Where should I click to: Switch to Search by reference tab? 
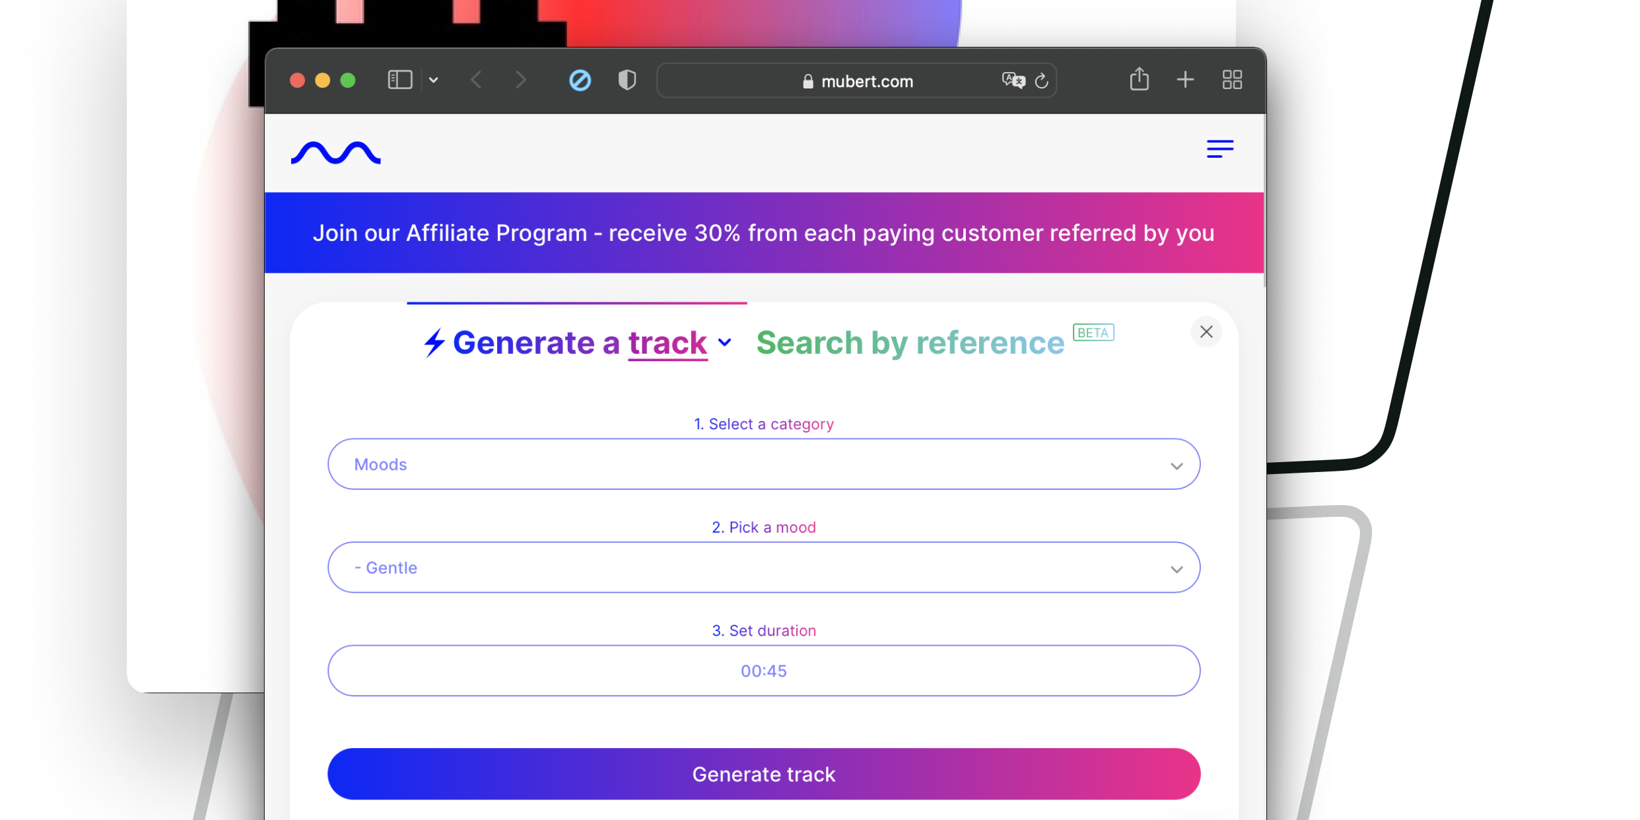pos(910,343)
